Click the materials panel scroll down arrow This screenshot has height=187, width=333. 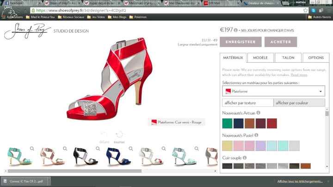coord(327,167)
